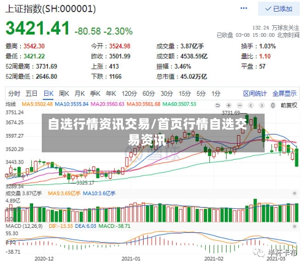The image size is (307, 266).
Task: Switch to the 五日 tab
Action: (31, 93)
